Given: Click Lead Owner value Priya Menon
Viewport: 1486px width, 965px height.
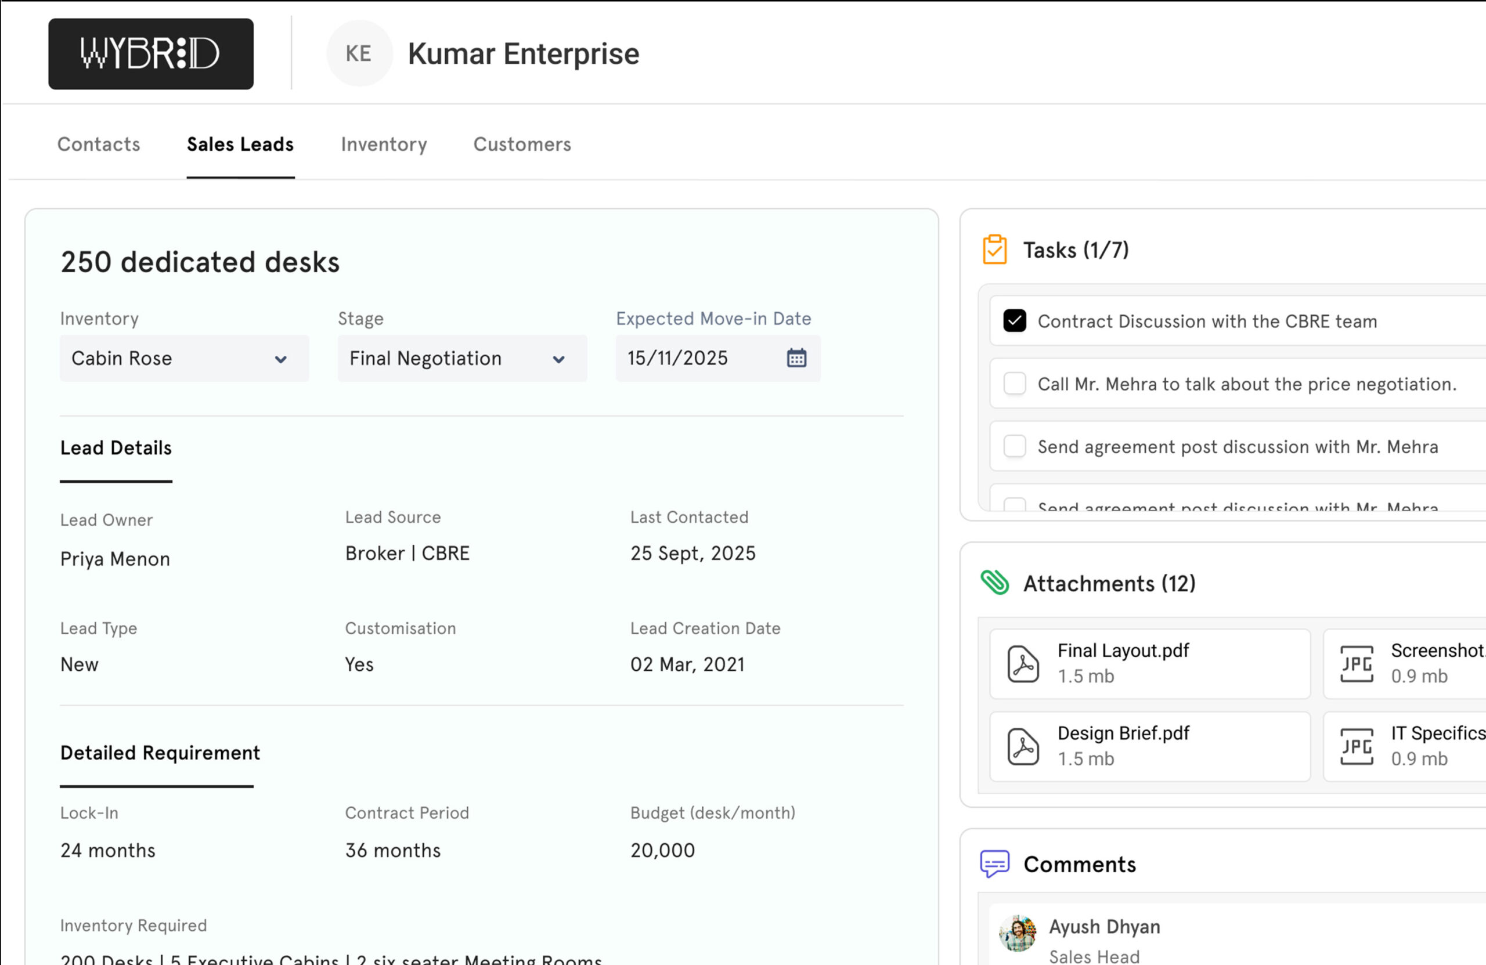Looking at the screenshot, I should pyautogui.click(x=115, y=559).
